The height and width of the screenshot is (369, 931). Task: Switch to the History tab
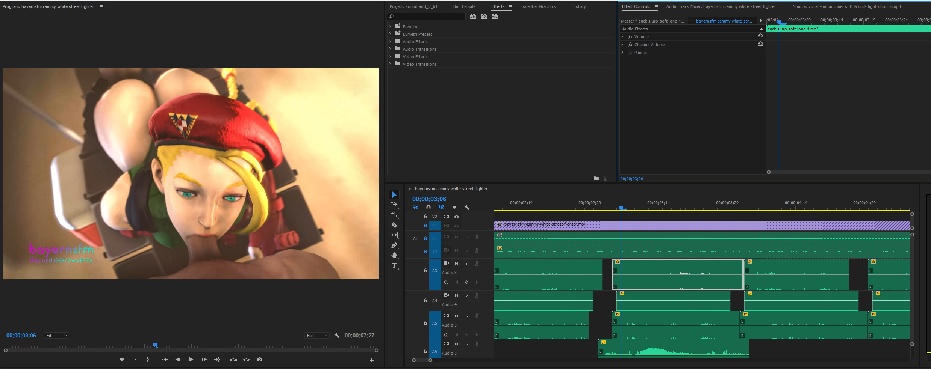(578, 6)
